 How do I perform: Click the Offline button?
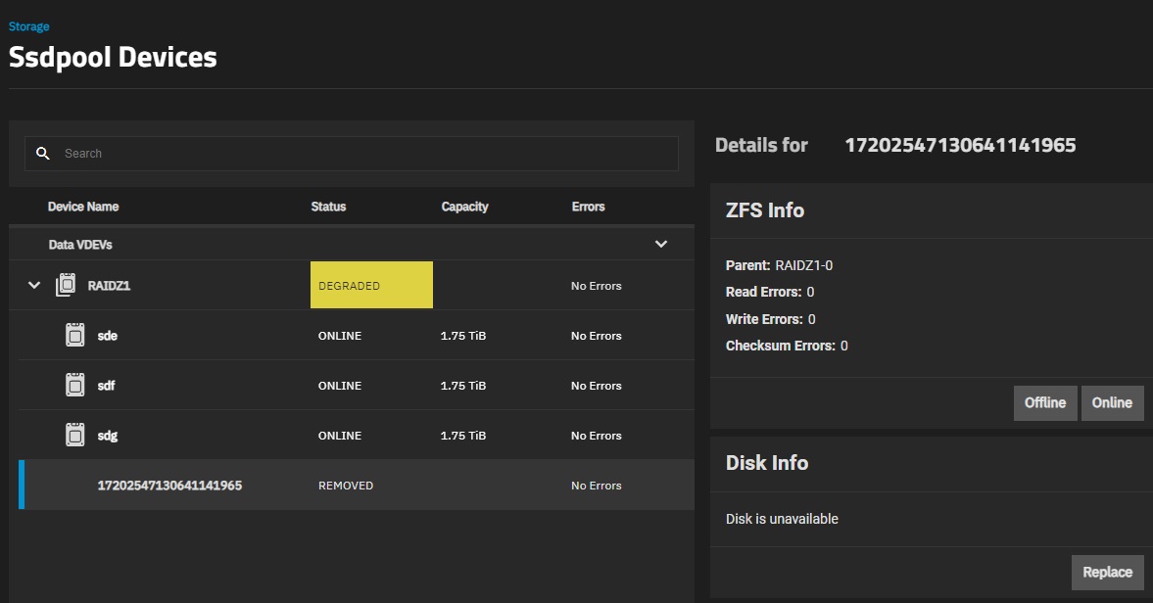pos(1044,402)
